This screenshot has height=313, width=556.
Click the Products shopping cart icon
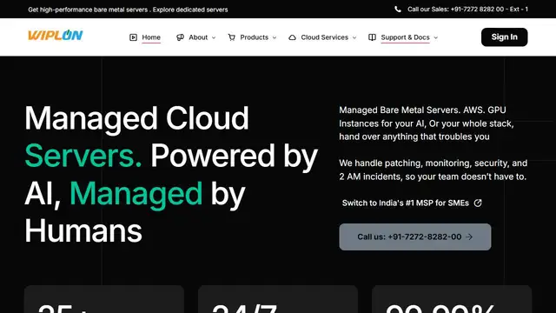(x=232, y=37)
